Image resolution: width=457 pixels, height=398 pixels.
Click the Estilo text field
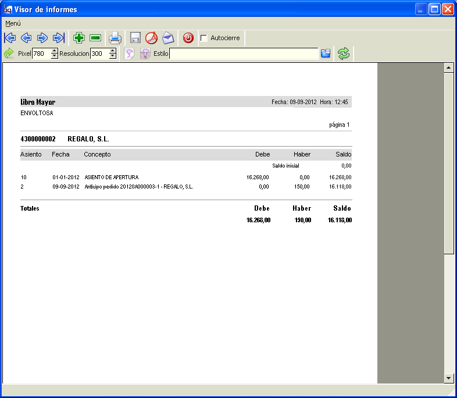point(244,54)
